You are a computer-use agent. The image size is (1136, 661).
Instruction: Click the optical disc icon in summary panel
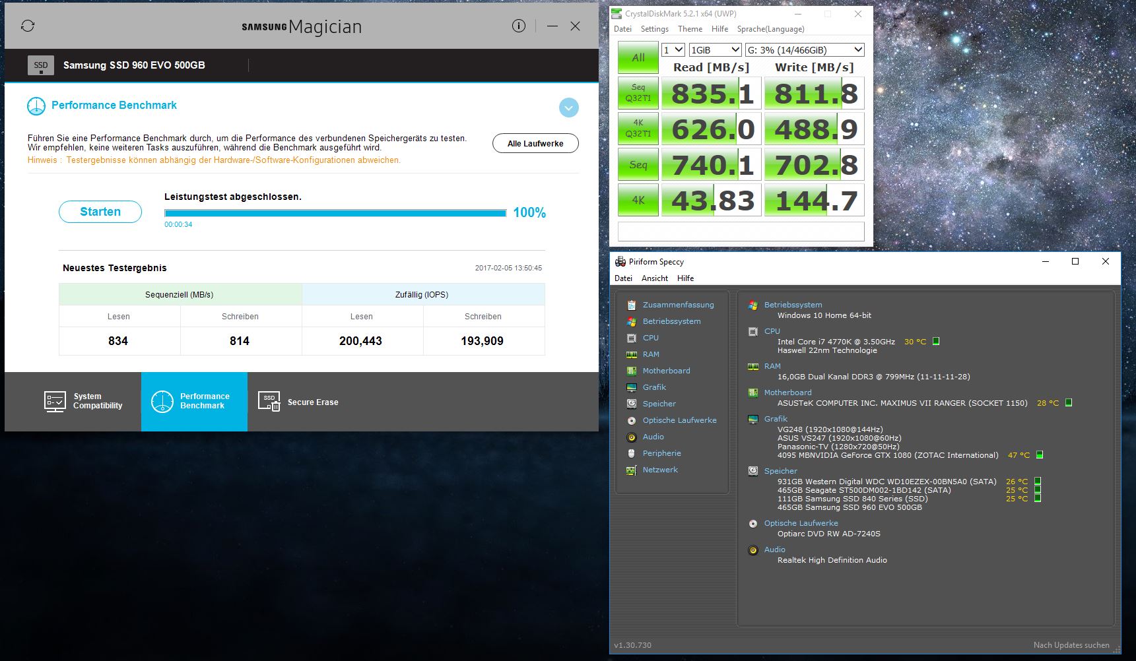pyautogui.click(x=753, y=523)
